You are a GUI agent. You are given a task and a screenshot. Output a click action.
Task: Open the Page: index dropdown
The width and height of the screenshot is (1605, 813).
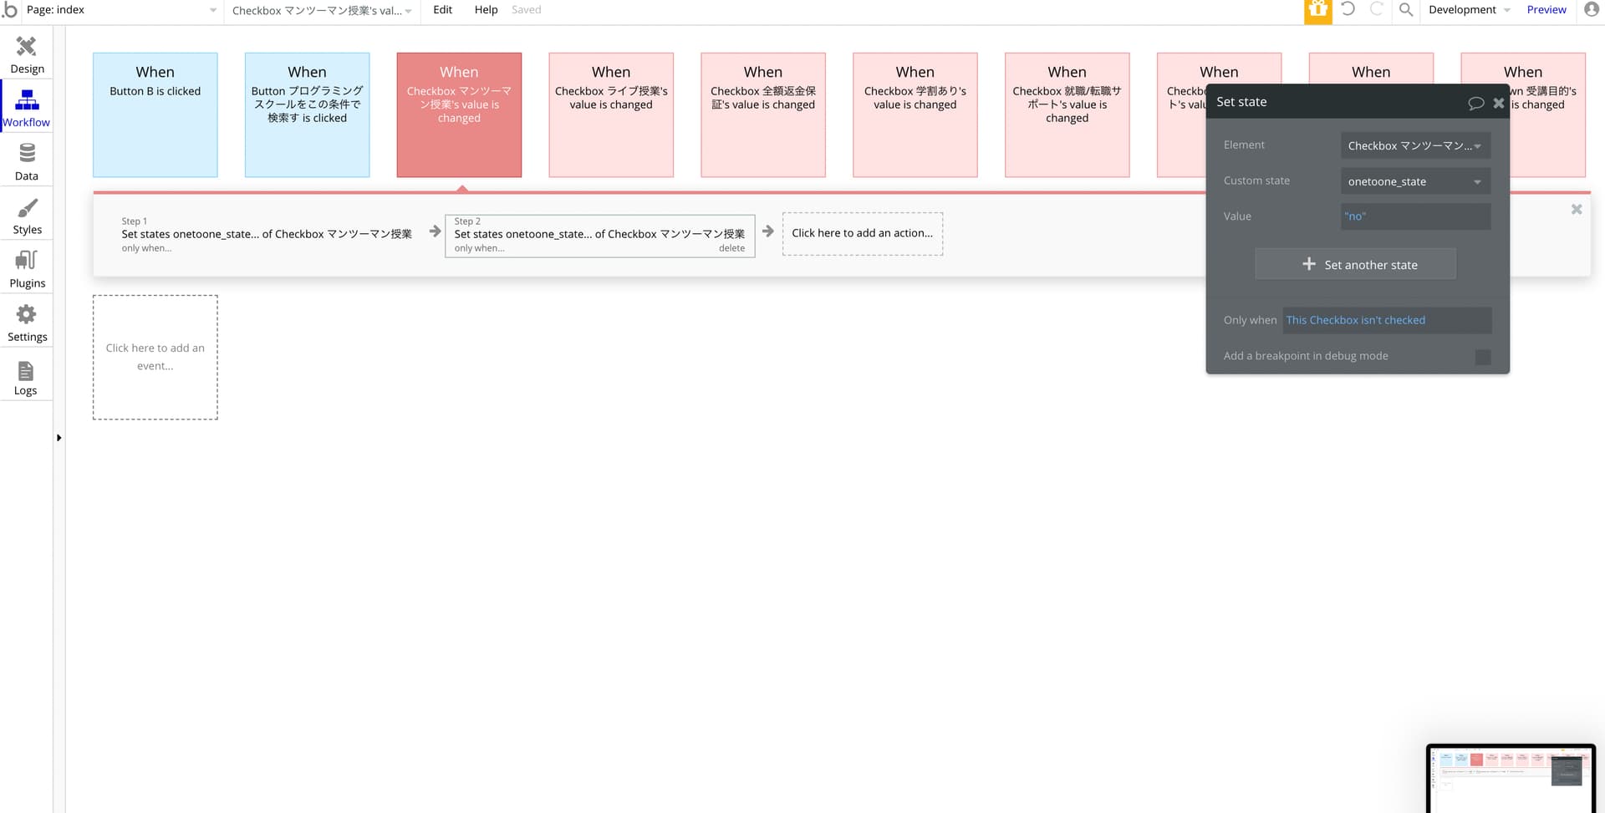pyautogui.click(x=122, y=10)
